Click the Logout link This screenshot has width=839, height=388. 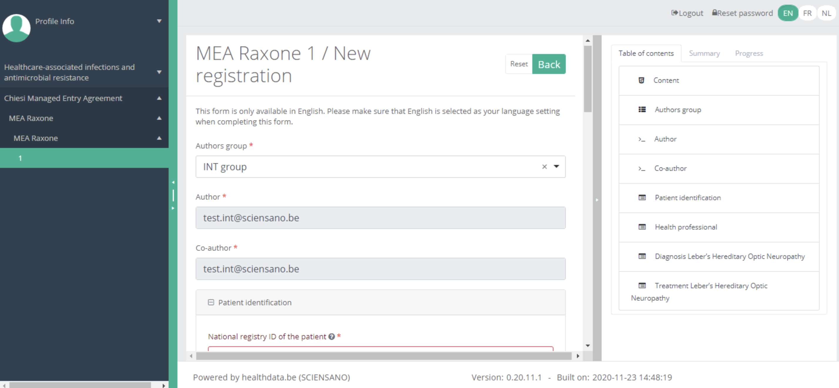click(687, 13)
